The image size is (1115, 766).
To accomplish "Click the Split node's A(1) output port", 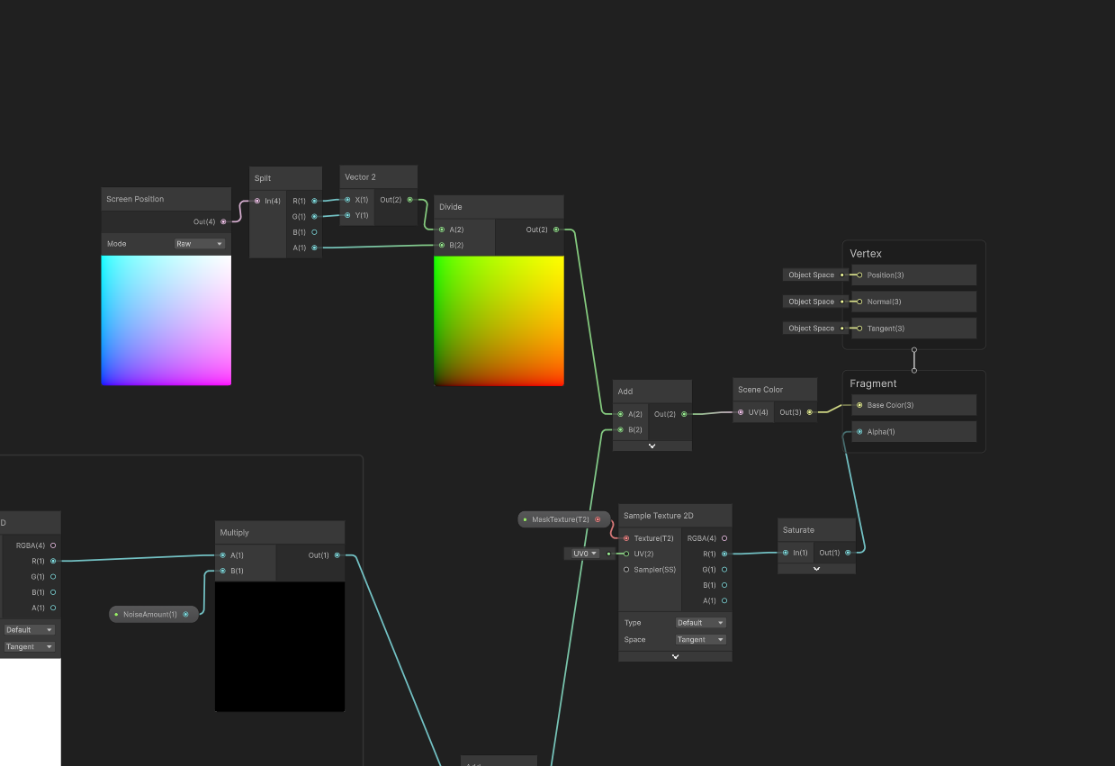I will (314, 248).
